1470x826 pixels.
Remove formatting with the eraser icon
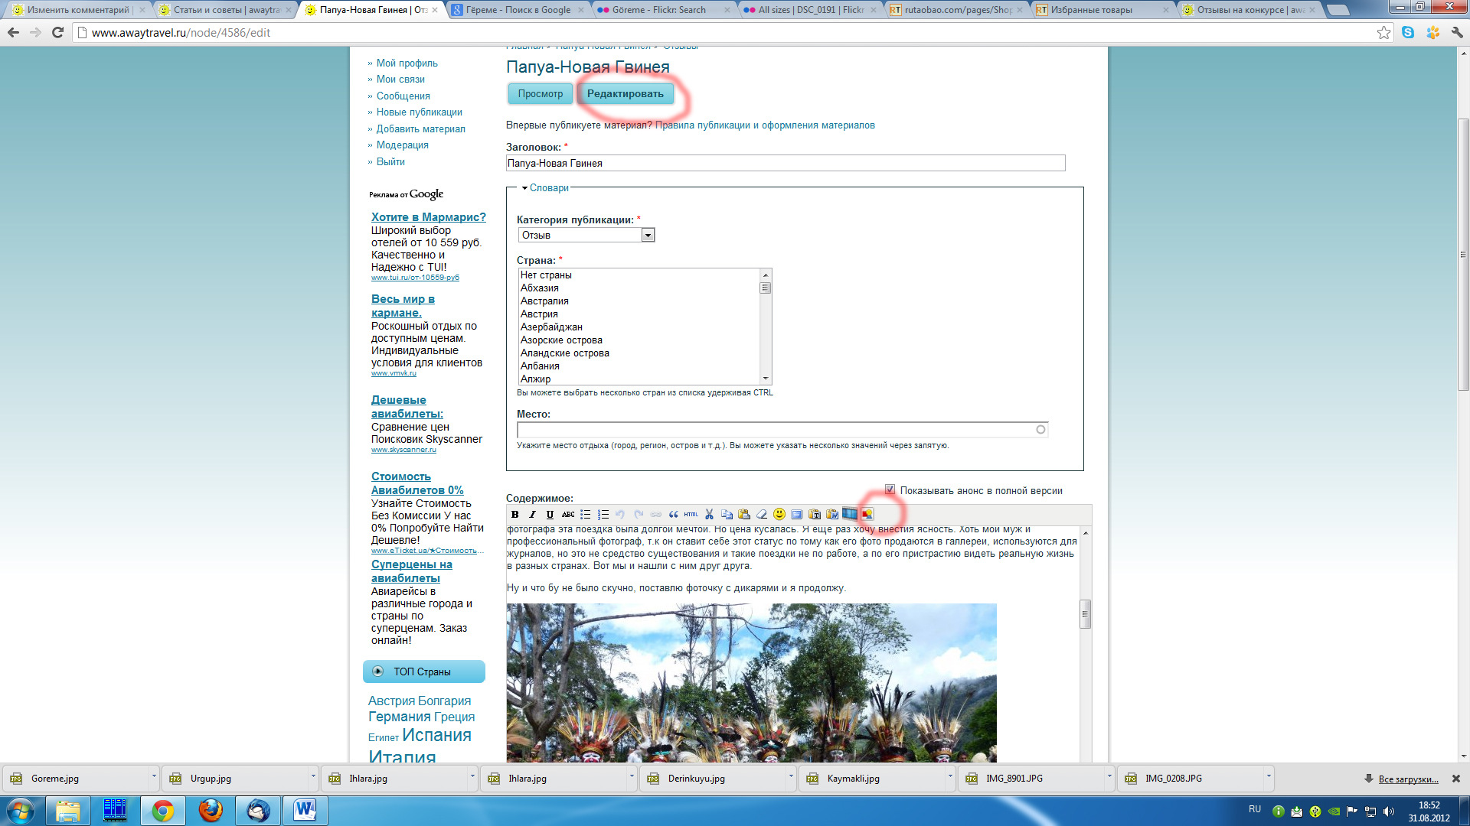762,514
